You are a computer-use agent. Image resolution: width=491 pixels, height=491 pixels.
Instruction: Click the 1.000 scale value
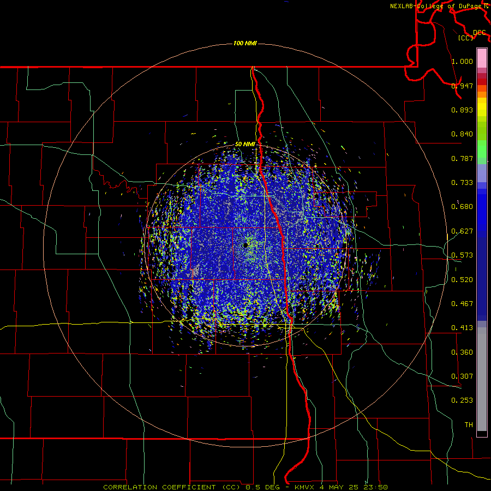tap(462, 61)
